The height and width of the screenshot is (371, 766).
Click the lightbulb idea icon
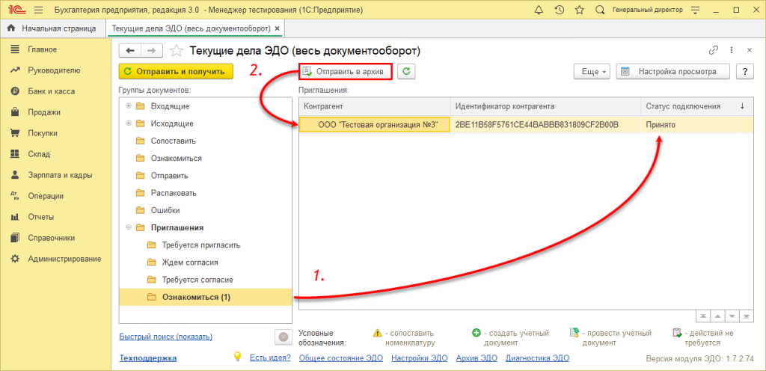pos(238,357)
